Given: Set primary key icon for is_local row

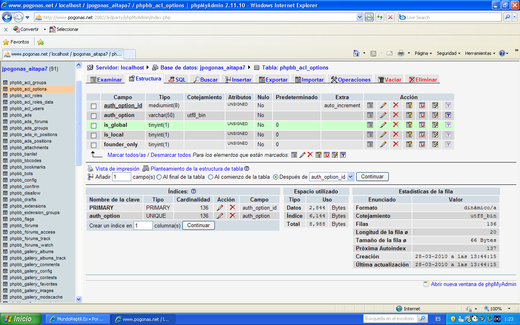Looking at the screenshot, I should coord(409,134).
